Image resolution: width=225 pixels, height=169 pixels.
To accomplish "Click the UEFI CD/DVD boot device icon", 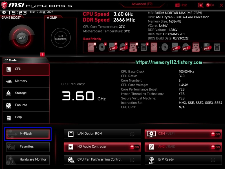I will (x=102, y=47).
